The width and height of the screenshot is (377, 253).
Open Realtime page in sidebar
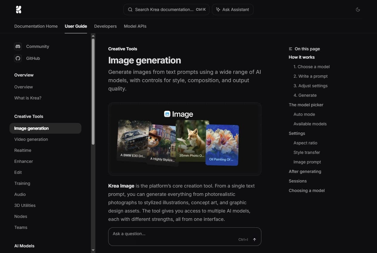coord(23,150)
